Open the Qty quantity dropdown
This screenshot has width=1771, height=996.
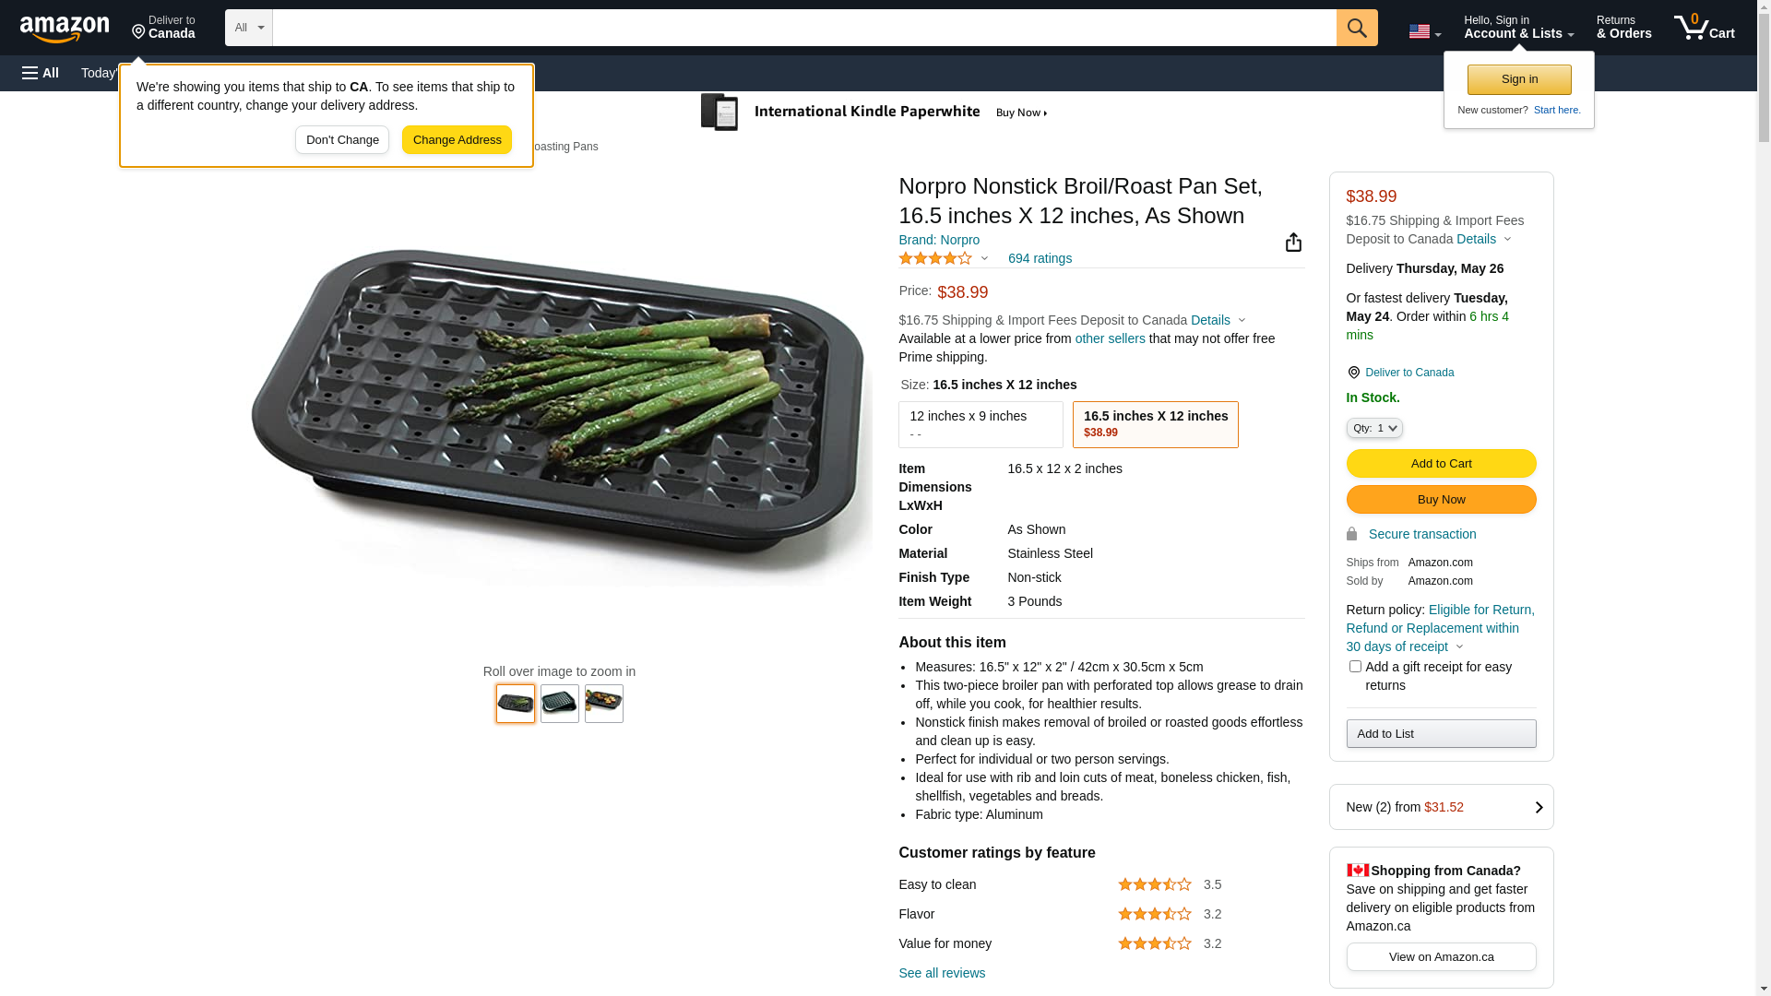(x=1374, y=428)
